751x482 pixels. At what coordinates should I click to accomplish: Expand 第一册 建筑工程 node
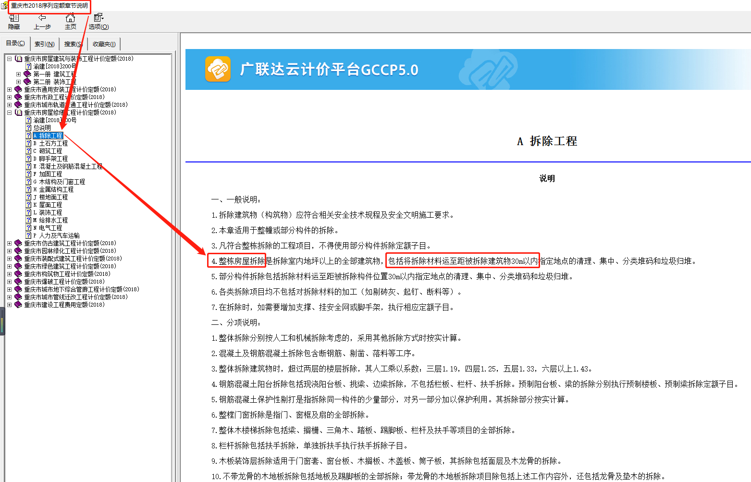pyautogui.click(x=18, y=74)
